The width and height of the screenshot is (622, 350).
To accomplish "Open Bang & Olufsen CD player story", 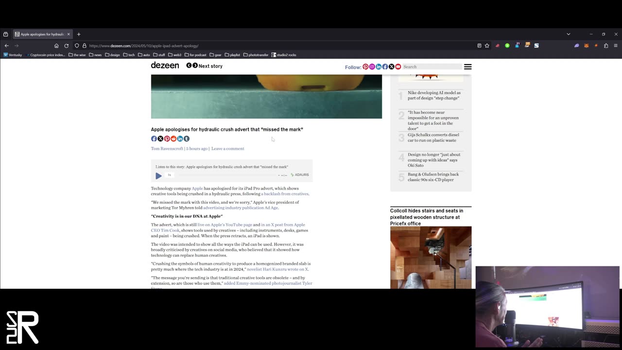I will pos(433,177).
